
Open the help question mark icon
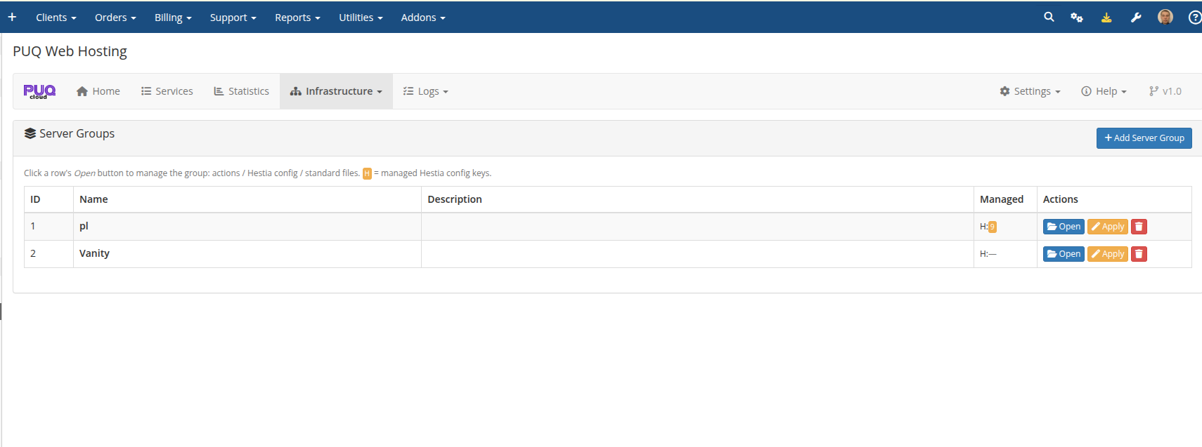(x=1195, y=18)
